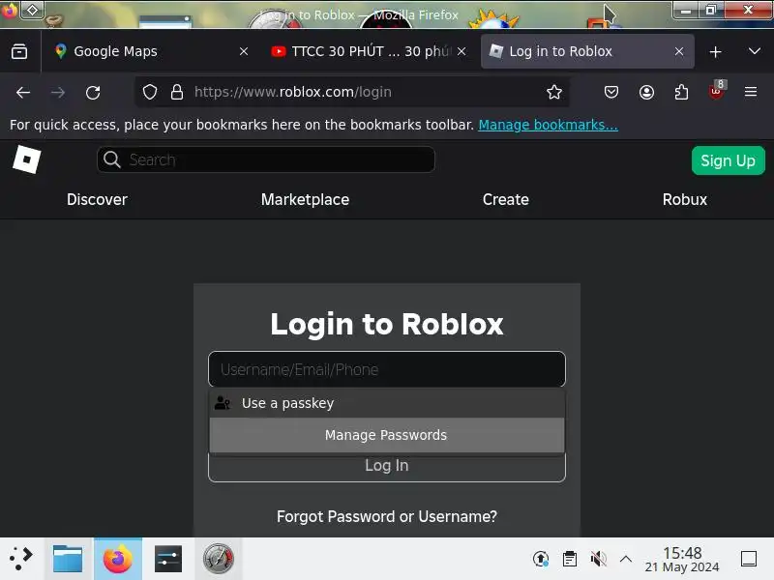Close the Google Maps tab

coord(244,51)
